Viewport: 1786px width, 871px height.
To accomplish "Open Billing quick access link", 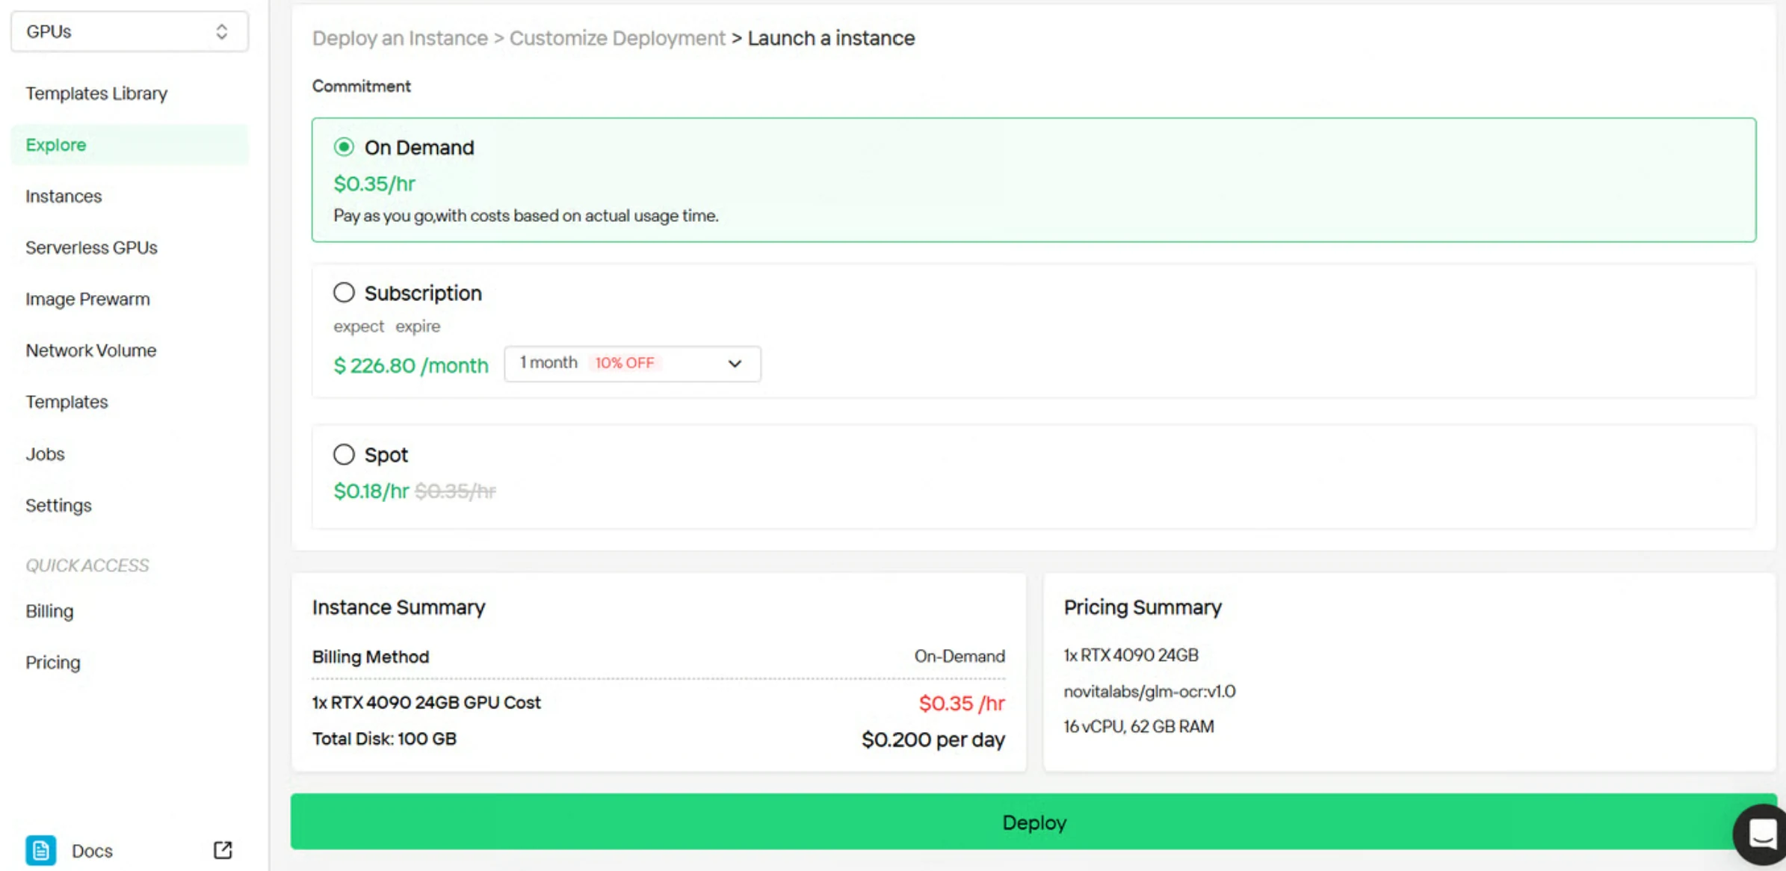I will click(x=49, y=612).
